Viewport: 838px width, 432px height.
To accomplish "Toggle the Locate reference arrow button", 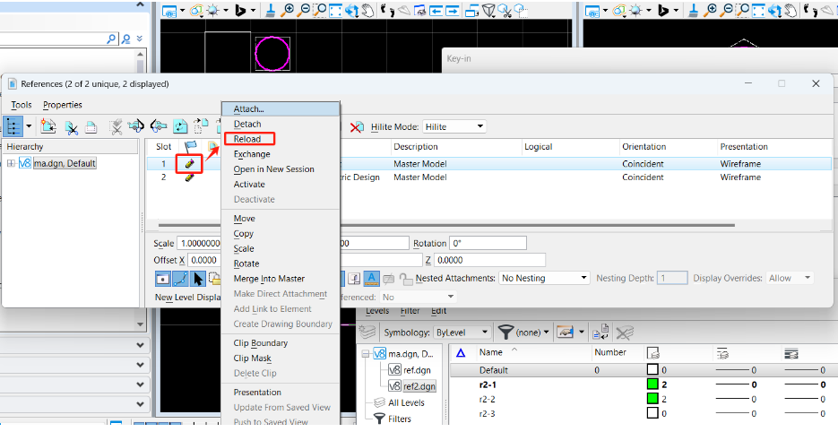I will coord(199,278).
